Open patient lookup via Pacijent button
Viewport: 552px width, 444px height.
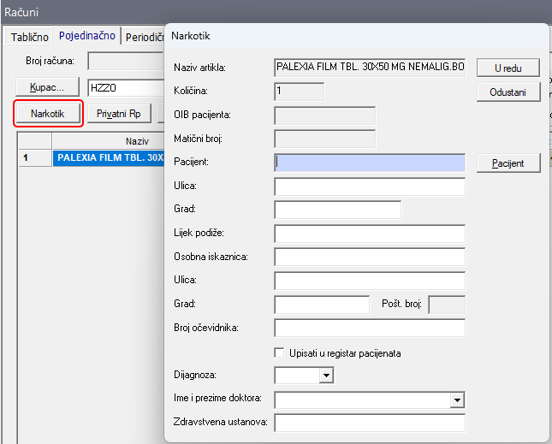(508, 163)
